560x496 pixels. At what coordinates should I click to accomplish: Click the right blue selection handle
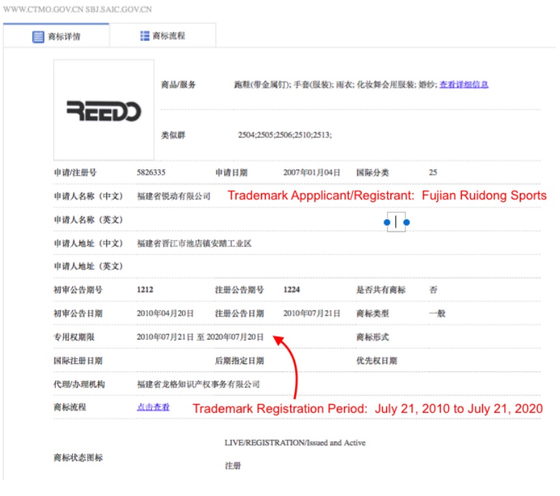[407, 222]
